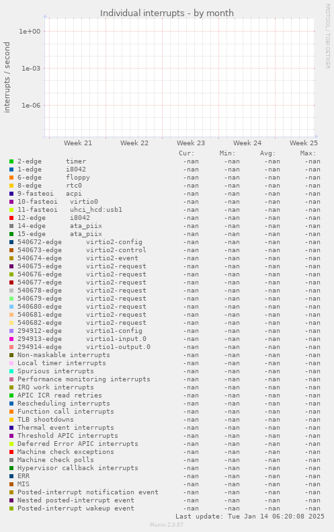Select the Rescheduling interrupts legend entry

(64, 404)
